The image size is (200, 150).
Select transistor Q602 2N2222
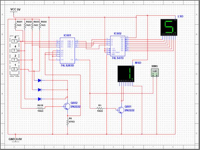pyautogui.click(x=67, y=107)
